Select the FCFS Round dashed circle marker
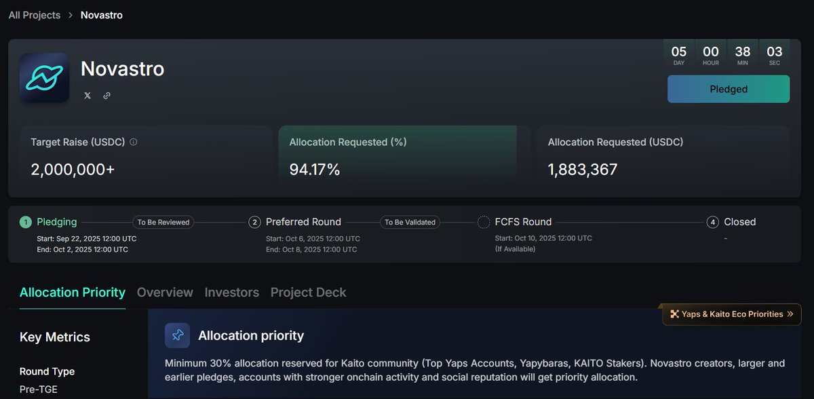This screenshot has width=814, height=399. (x=484, y=222)
